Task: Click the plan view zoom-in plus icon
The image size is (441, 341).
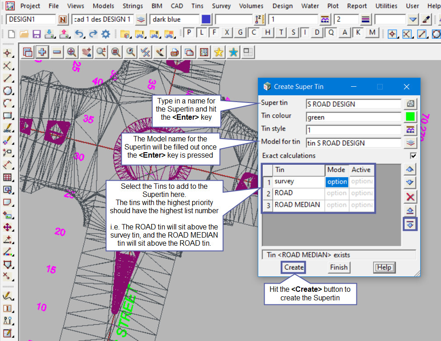Action: click(x=43, y=52)
